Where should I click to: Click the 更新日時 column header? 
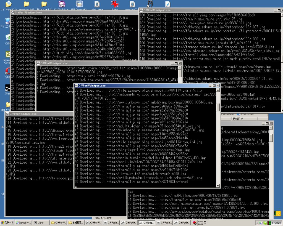coord(238,119)
